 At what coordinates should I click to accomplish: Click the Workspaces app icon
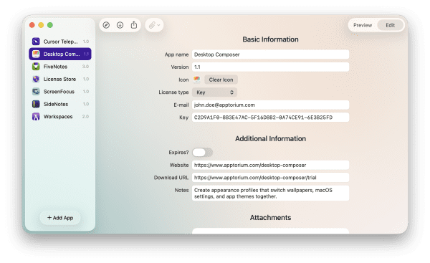[36, 117]
